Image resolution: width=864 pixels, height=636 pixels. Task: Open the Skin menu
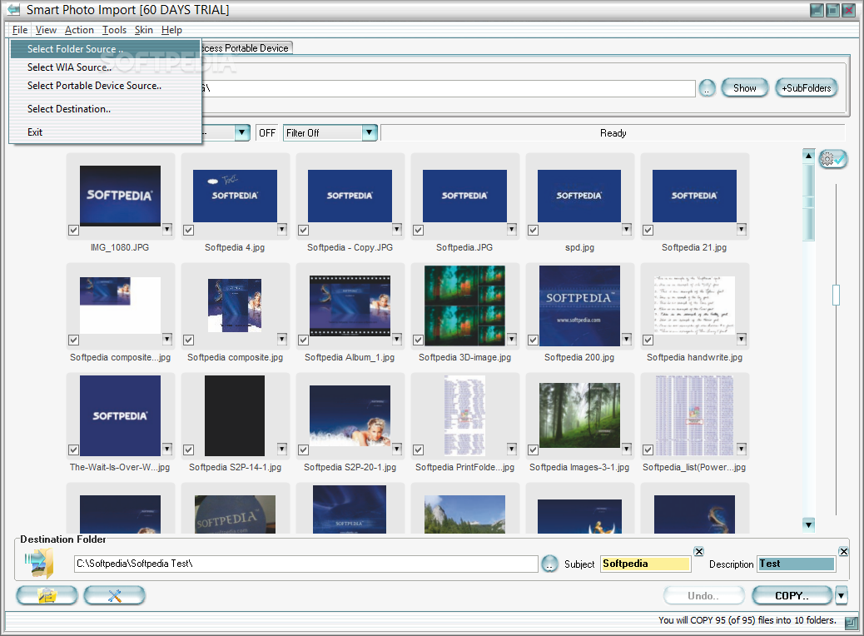pos(144,30)
